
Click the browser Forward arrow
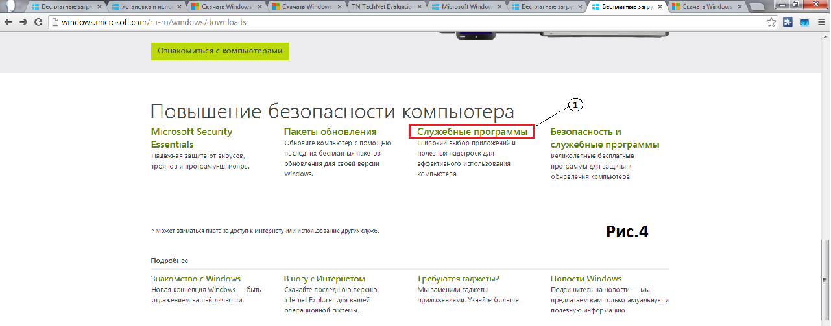pyautogui.click(x=23, y=21)
